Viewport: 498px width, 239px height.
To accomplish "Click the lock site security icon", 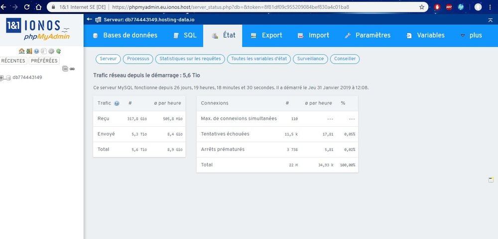I will (x=53, y=7).
